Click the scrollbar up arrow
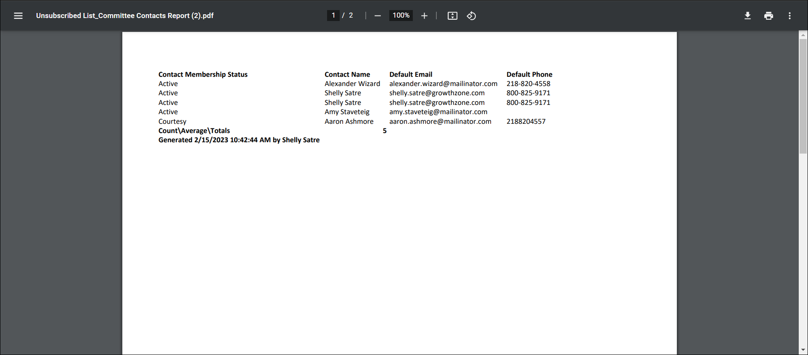 point(803,35)
